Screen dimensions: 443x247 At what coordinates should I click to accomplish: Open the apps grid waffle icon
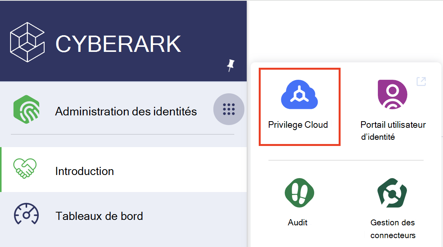[x=228, y=109]
